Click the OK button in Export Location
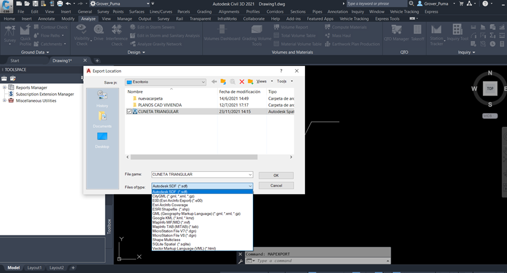Viewport: 507px width, 273px height. click(x=276, y=176)
